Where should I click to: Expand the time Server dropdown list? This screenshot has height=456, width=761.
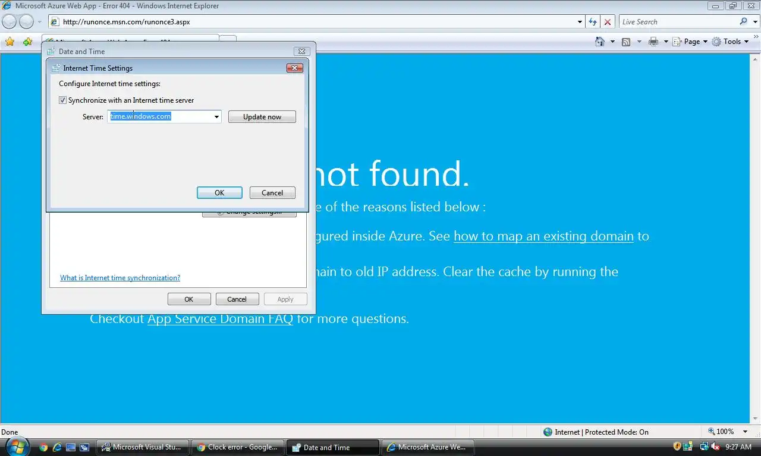pyautogui.click(x=217, y=117)
